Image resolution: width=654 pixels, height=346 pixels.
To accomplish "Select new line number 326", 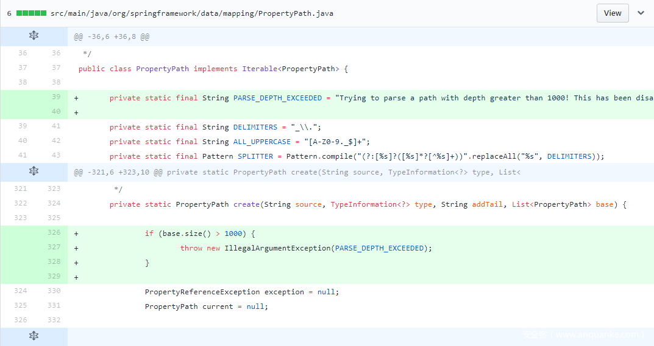I will [x=54, y=232].
